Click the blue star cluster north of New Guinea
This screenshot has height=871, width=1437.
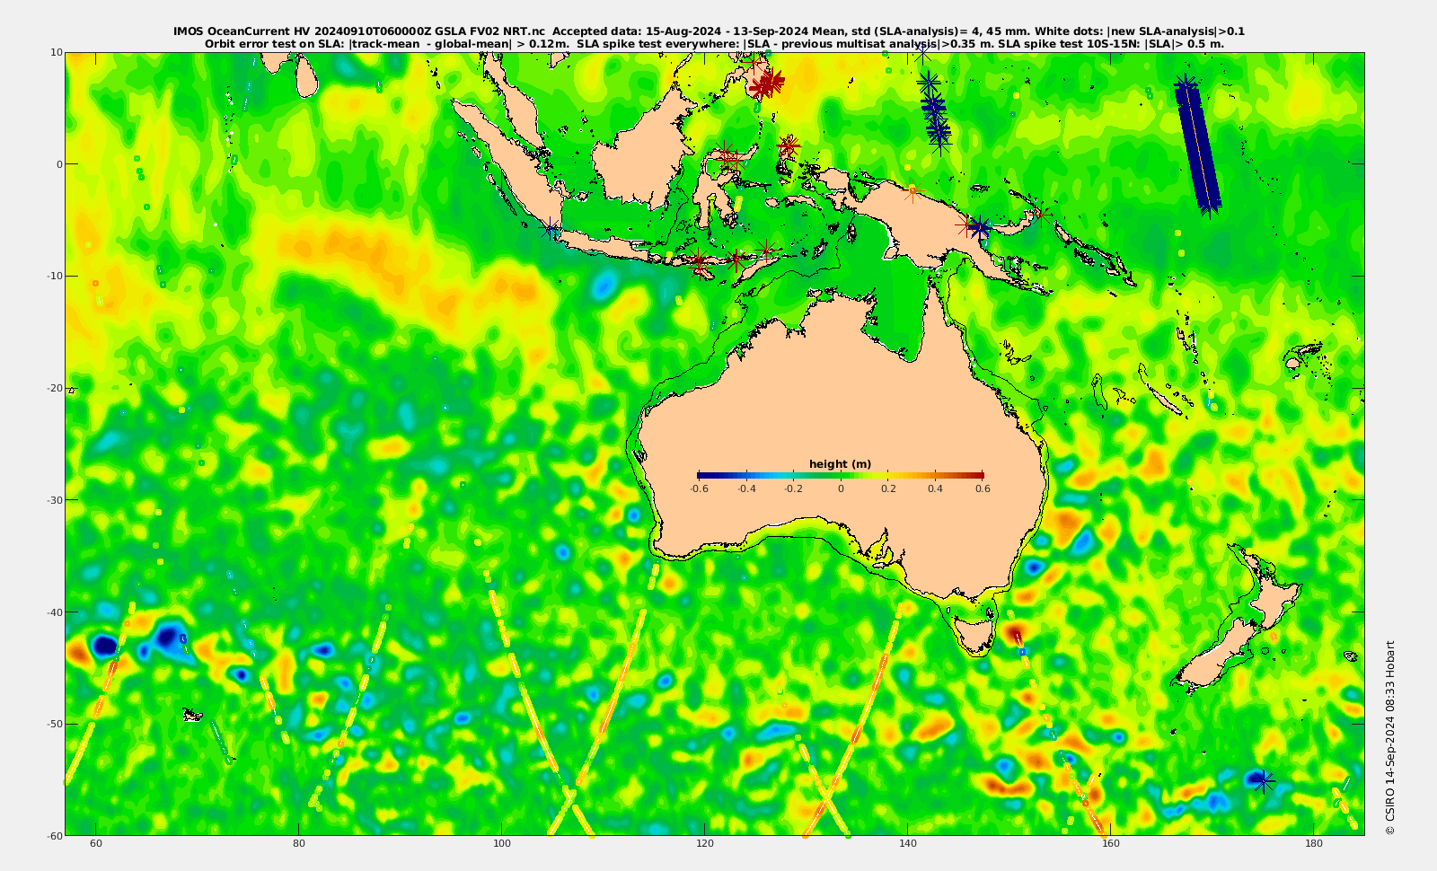[x=934, y=112]
